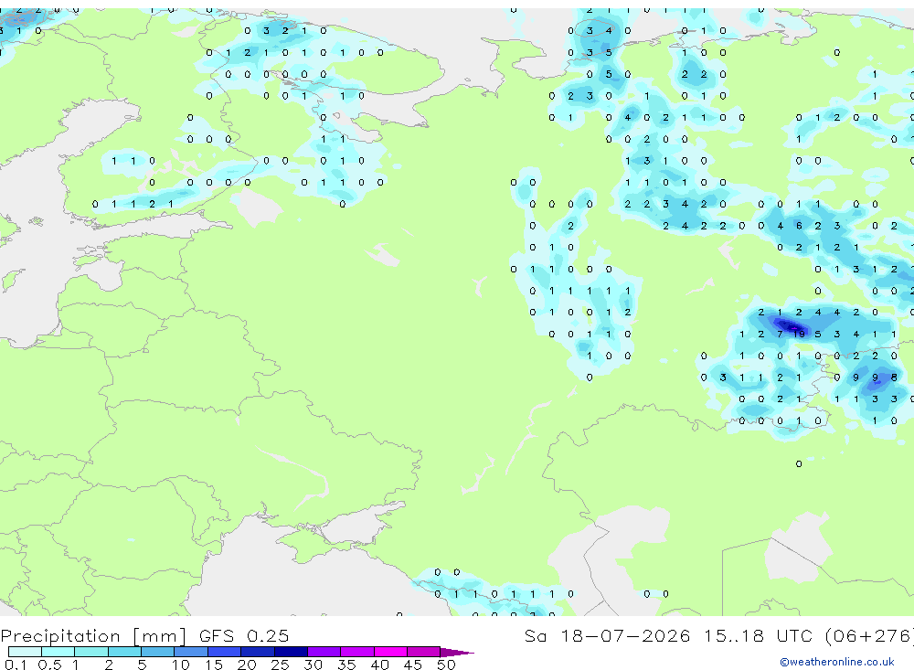
Task: Select the 10–15 mm legend color swatch
Action: [x=191, y=652]
